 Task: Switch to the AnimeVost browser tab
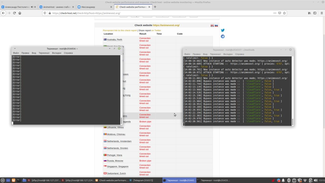(57, 7)
